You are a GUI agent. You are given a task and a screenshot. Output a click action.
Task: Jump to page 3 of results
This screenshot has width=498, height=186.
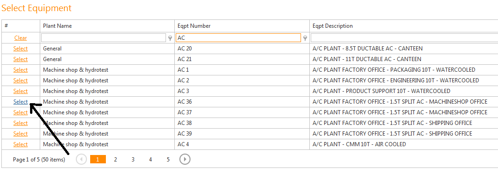coord(133,159)
